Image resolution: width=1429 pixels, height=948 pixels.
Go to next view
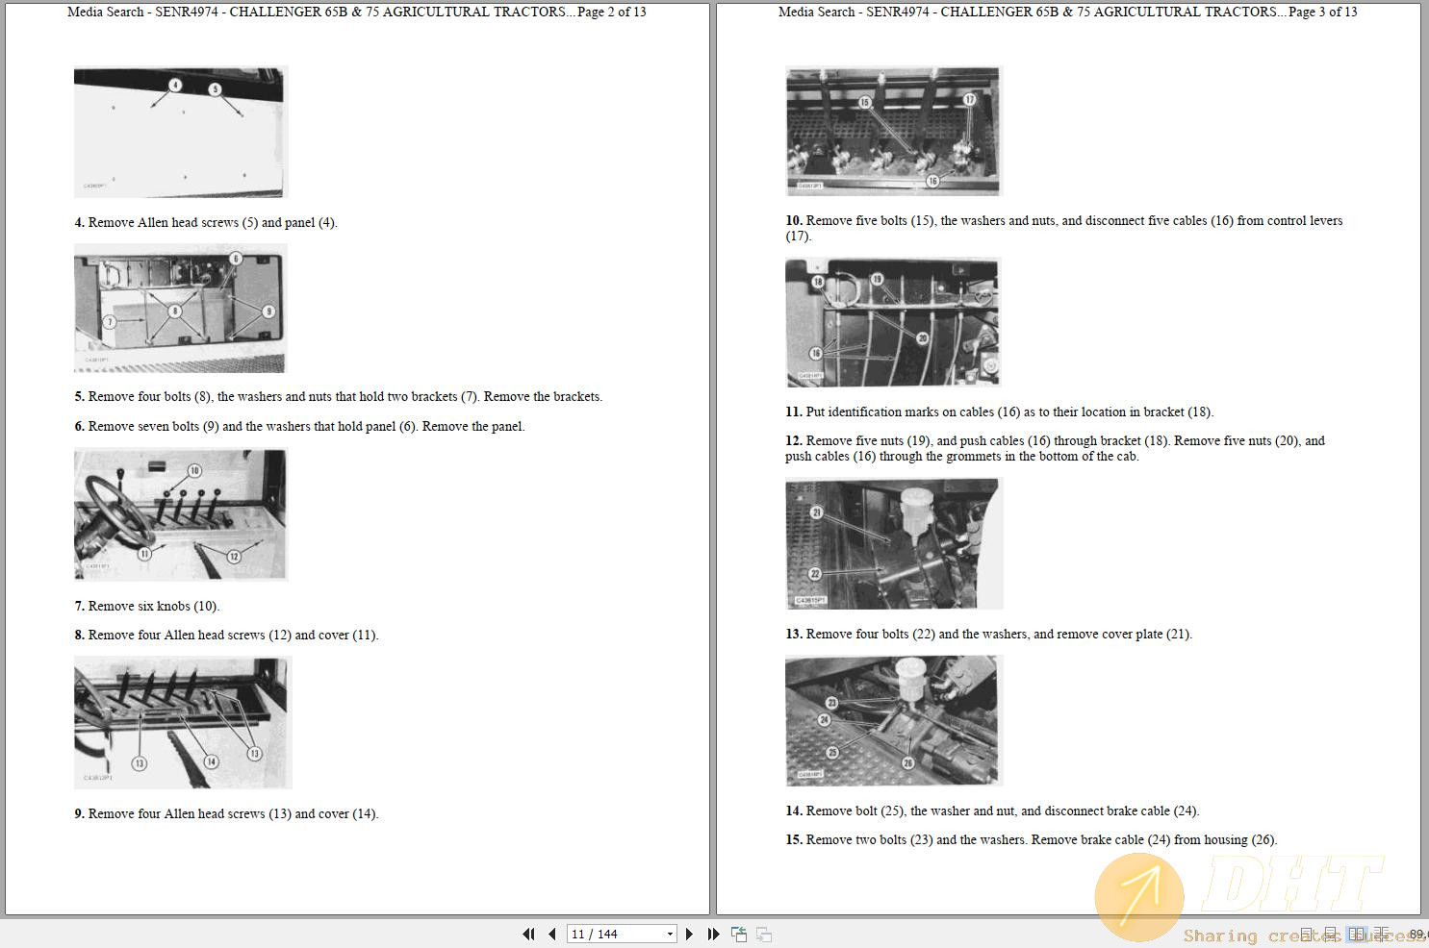(763, 934)
